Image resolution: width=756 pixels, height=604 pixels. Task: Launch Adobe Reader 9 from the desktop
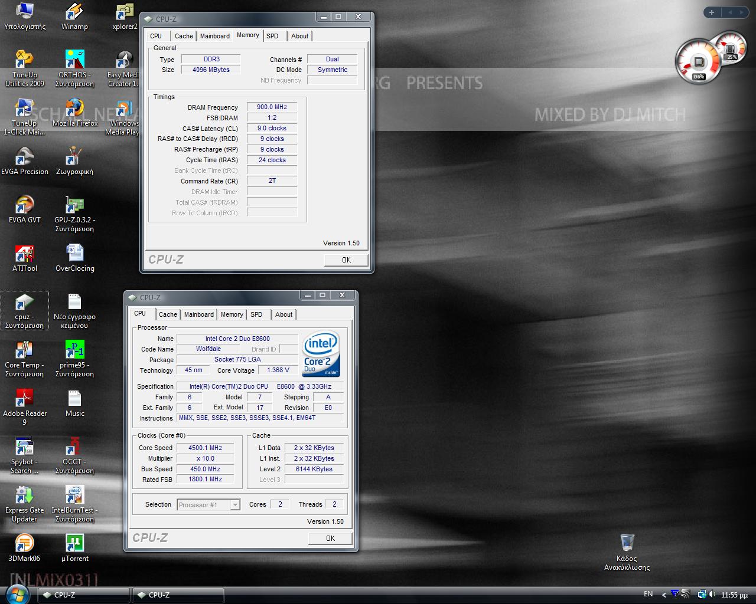click(x=24, y=408)
